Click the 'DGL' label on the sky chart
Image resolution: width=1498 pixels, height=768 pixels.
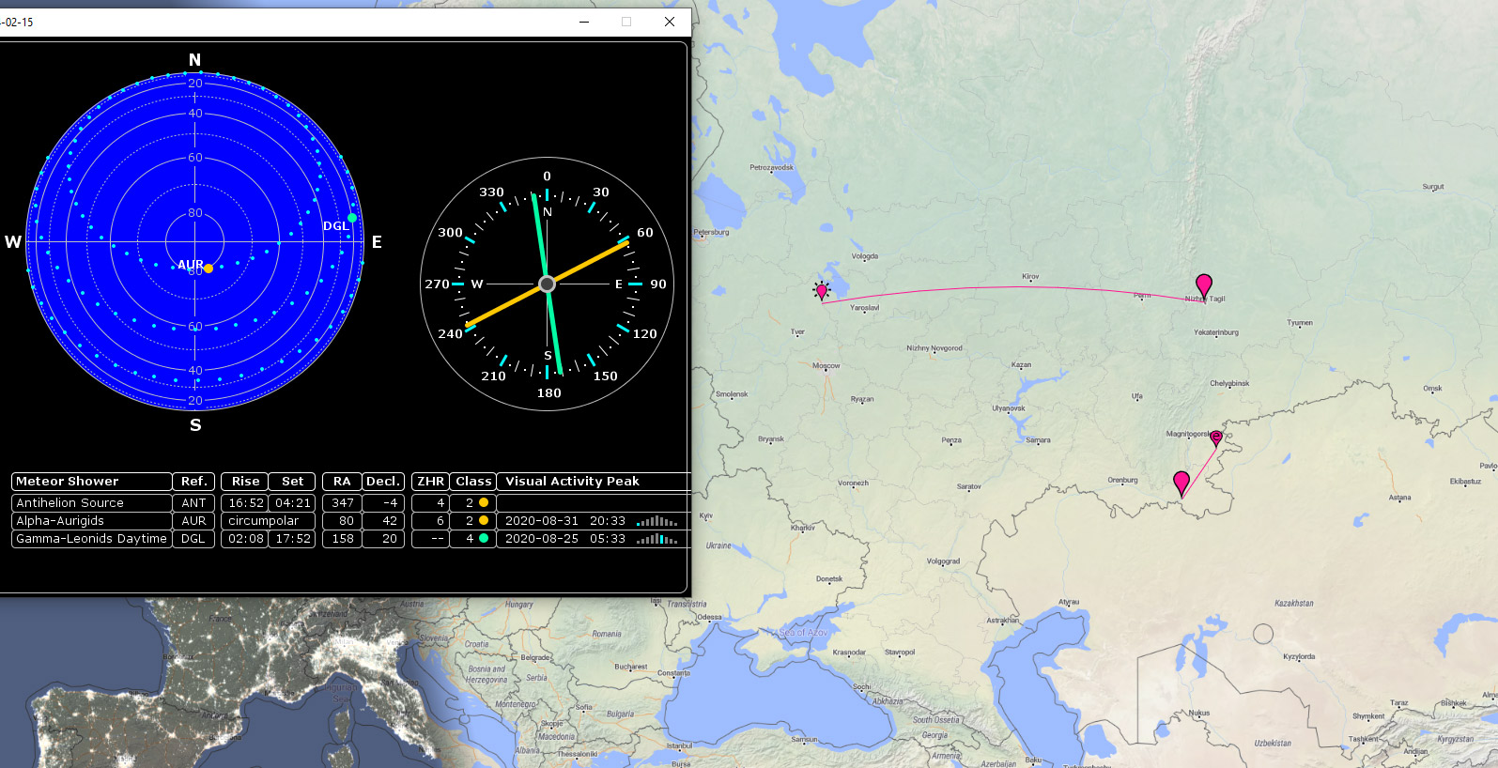336,226
